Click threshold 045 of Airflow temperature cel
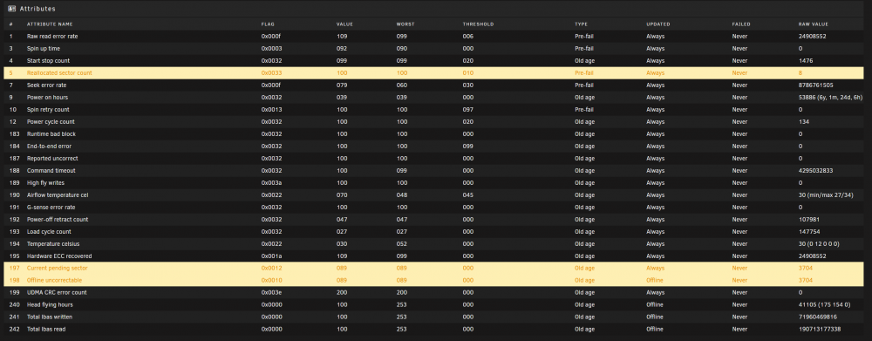Image resolution: width=872 pixels, height=341 pixels. point(468,195)
